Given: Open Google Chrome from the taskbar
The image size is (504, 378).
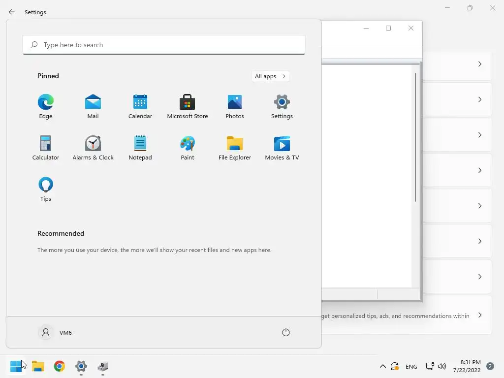Looking at the screenshot, I should [x=60, y=366].
